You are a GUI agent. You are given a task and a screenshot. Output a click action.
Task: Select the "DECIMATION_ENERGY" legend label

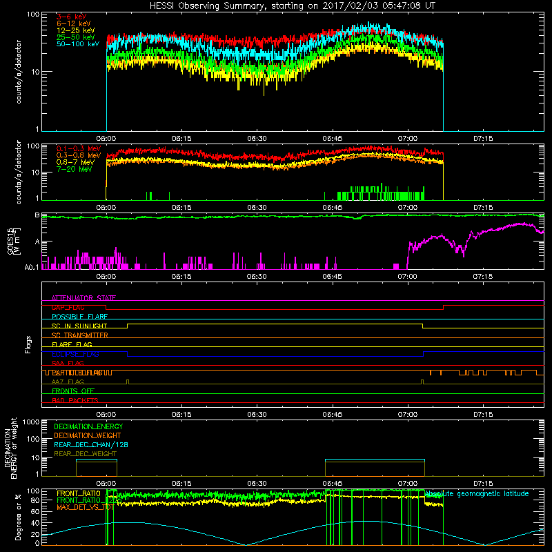click(x=88, y=426)
